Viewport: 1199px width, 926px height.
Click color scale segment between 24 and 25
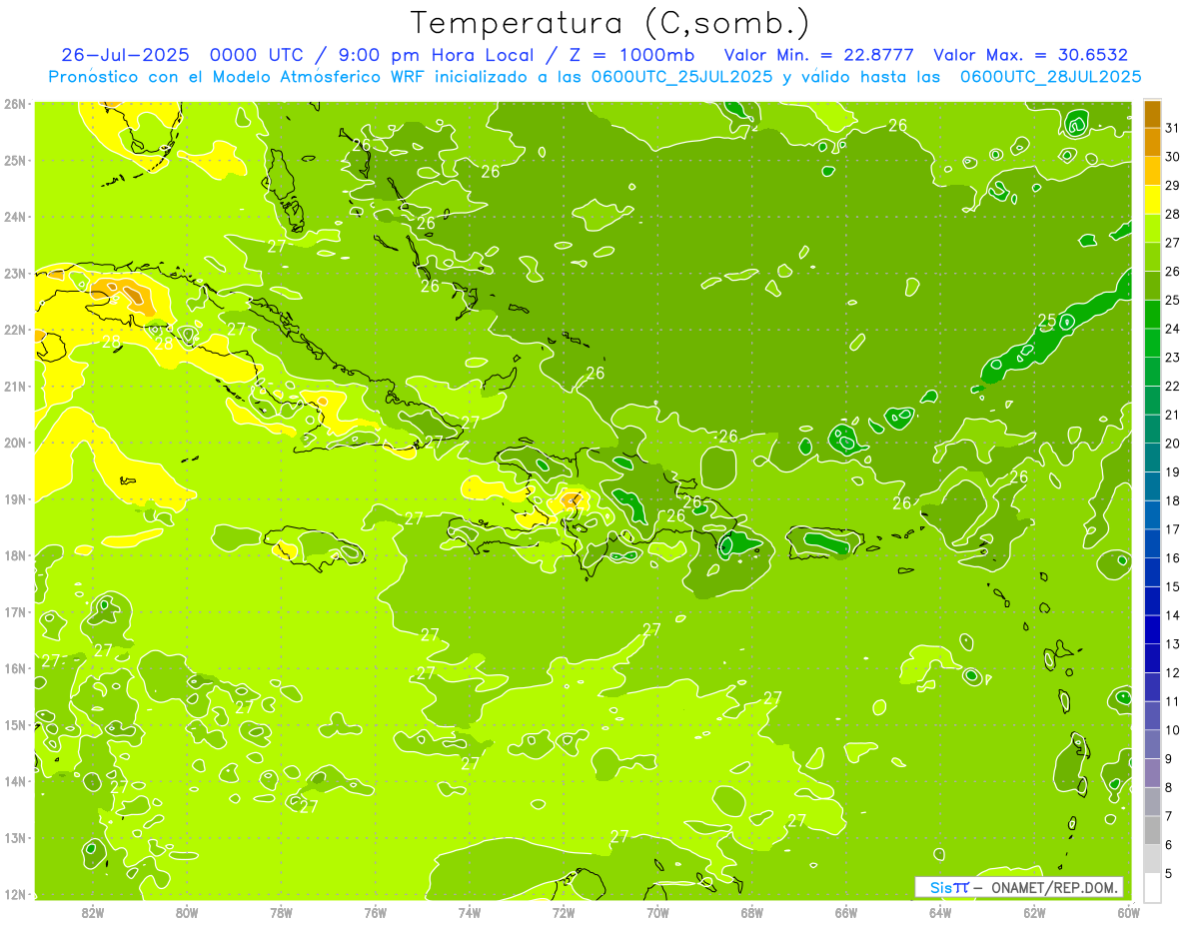[1153, 315]
